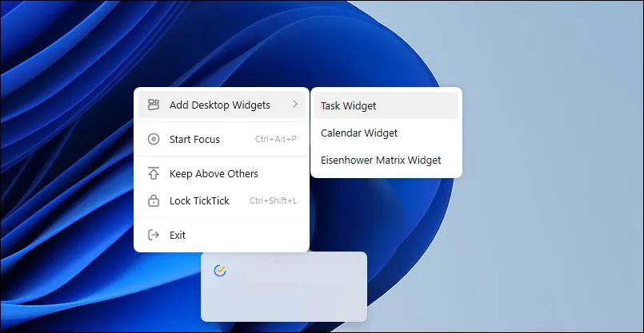644x333 pixels.
Task: Select Keep Above Others menu entry
Action: tap(222, 173)
